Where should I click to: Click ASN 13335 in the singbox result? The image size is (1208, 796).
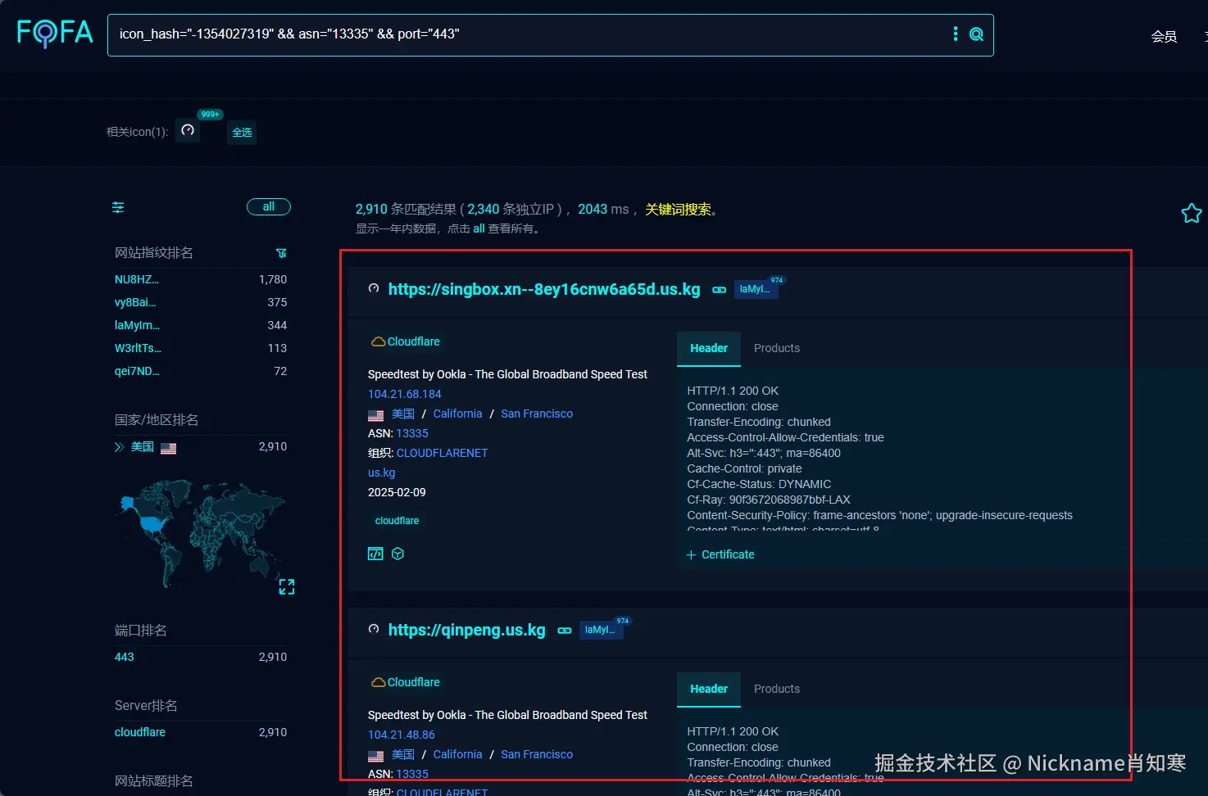tap(412, 433)
